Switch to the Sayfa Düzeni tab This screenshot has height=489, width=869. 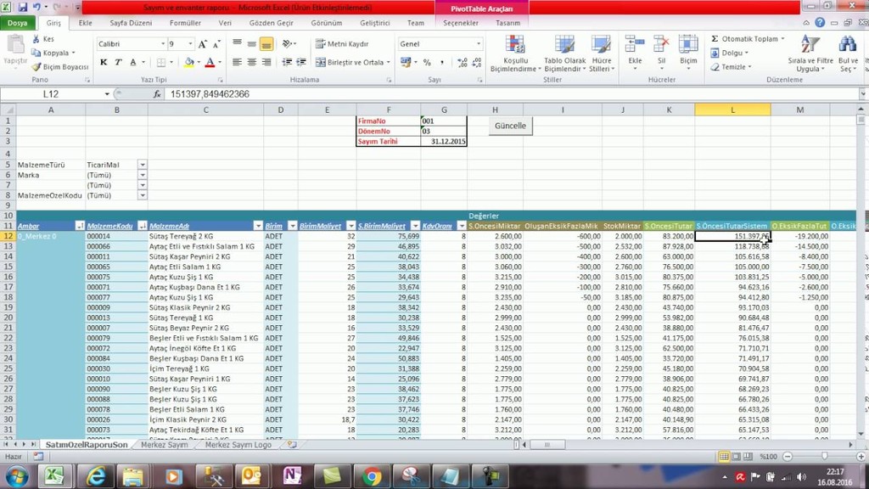point(131,23)
